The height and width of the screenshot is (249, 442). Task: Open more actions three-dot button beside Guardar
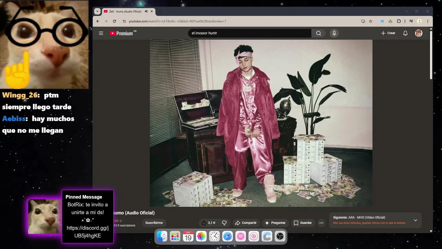pyautogui.click(x=321, y=223)
